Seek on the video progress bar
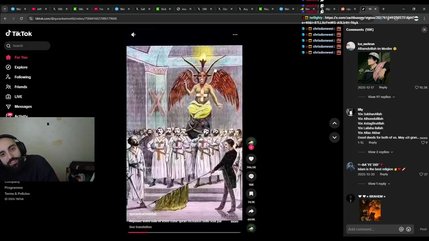The height and width of the screenshot is (241, 429). pos(184,232)
